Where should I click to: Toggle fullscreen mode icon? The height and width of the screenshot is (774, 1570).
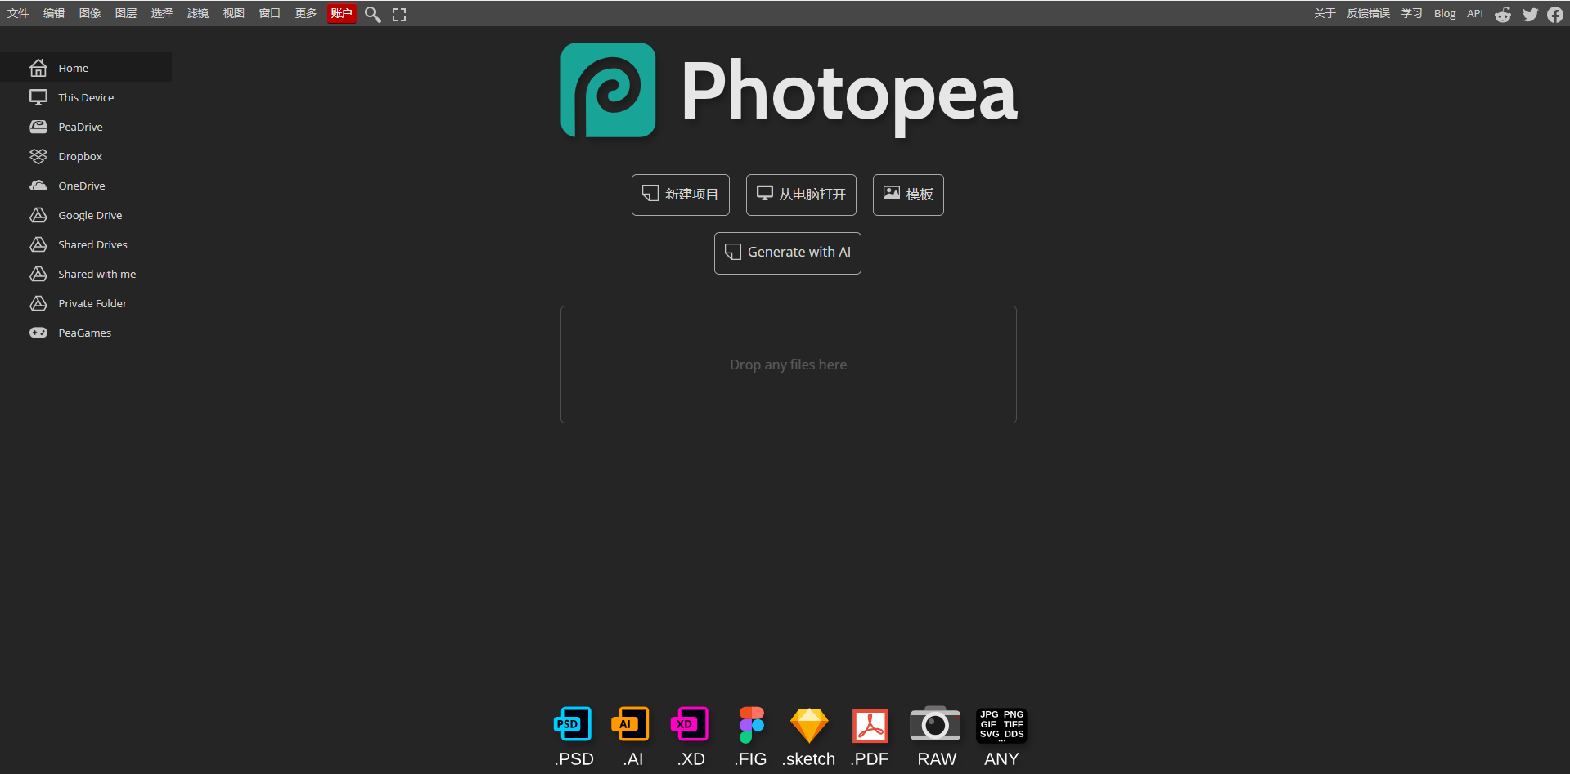399,14
